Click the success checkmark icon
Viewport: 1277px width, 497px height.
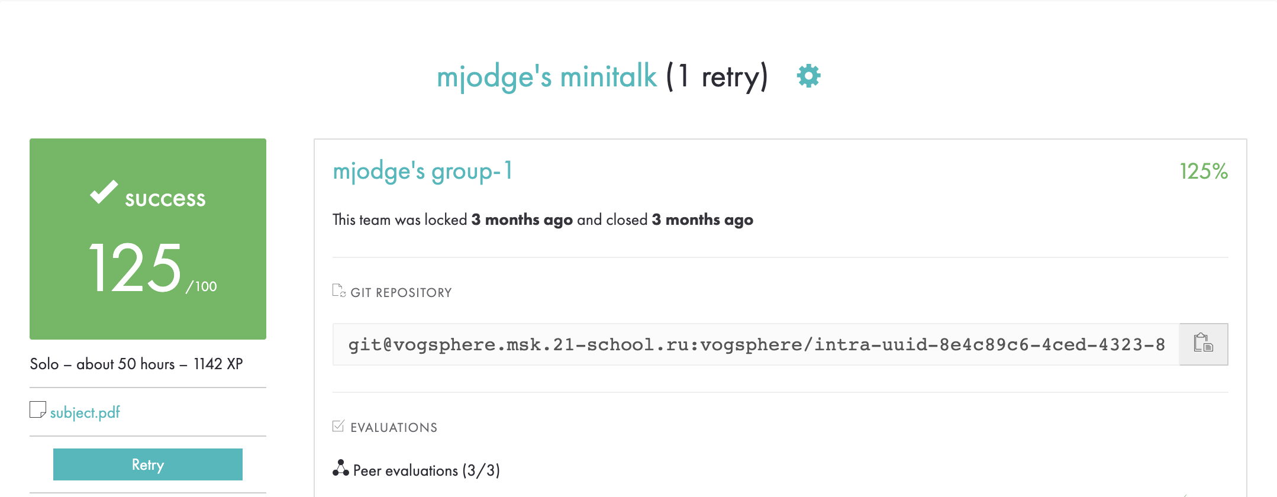[x=105, y=191]
